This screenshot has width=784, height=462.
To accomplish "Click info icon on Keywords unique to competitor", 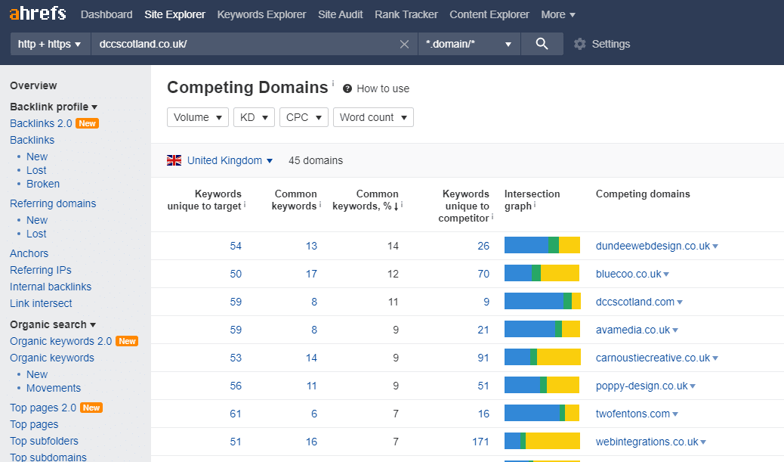I will 492,216.
